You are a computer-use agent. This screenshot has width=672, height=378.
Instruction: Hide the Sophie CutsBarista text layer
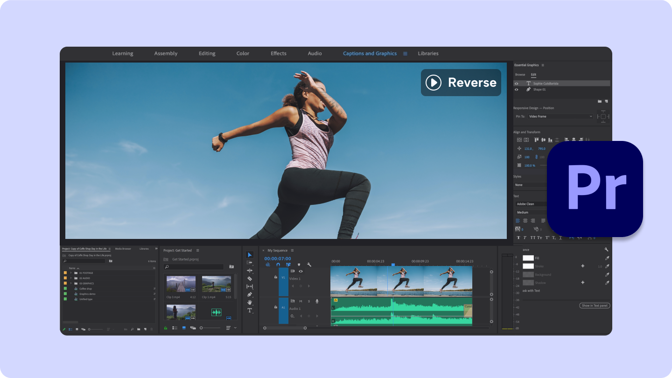516,83
